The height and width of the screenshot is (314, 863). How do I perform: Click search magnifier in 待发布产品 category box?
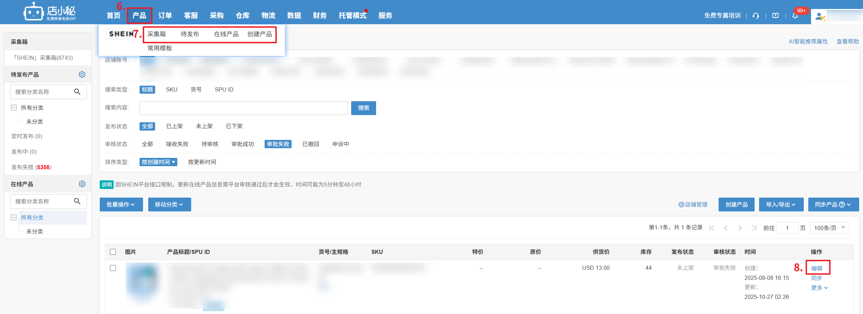click(77, 92)
